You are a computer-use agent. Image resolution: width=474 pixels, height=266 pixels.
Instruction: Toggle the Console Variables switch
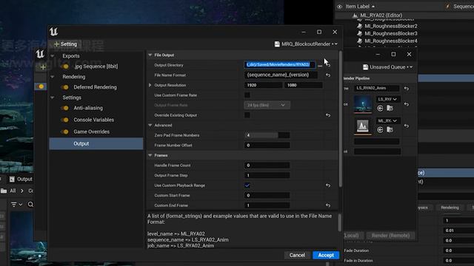coord(64,120)
